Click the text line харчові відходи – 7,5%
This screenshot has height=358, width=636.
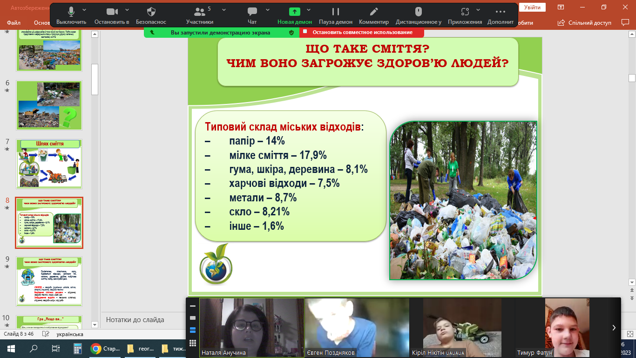284,183
